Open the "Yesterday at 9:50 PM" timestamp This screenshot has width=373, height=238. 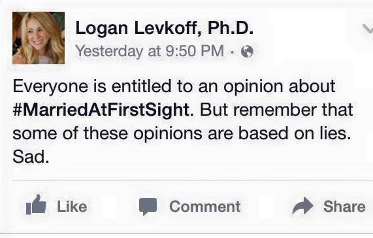point(150,51)
